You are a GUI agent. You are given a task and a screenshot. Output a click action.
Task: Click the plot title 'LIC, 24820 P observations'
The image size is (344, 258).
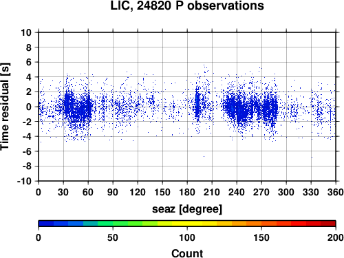(x=187, y=6)
